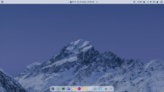Open the Trash in the dock

(x=106, y=89)
